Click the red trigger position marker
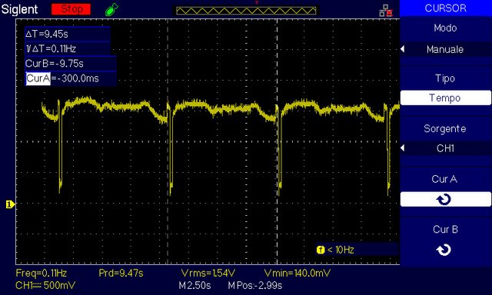 [x=256, y=2]
